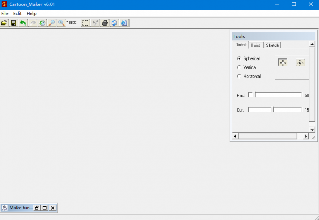This screenshot has height=220, width=319.
Task: Select the shrink inward distort button
Action: pos(300,63)
